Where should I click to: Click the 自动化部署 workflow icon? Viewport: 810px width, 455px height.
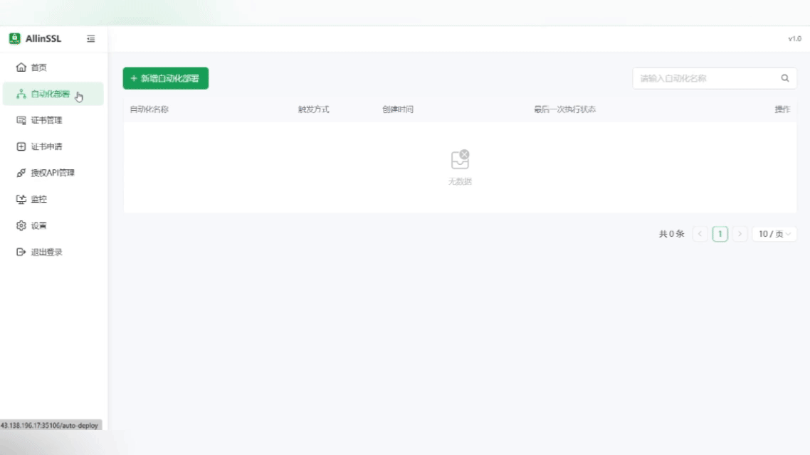point(21,94)
